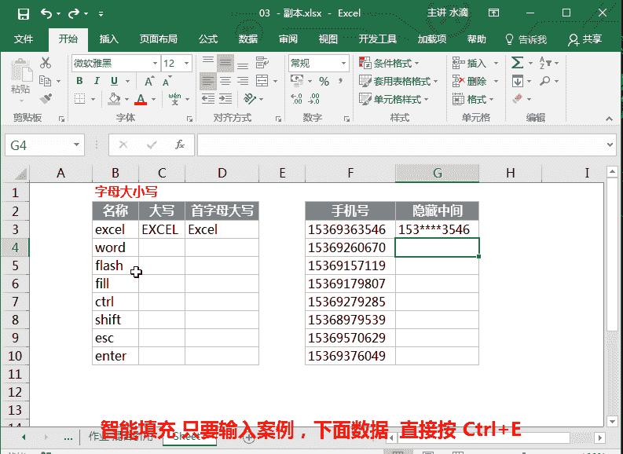Click the 共享 share button
Screen dimensions: 623x454
(585, 39)
